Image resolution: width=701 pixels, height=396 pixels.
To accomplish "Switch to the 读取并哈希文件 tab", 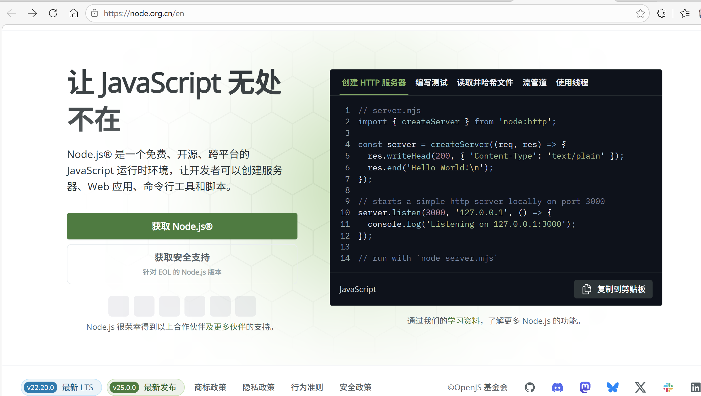I will (485, 83).
